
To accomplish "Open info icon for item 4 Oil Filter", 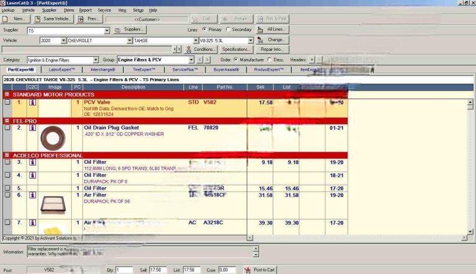I will (32, 175).
